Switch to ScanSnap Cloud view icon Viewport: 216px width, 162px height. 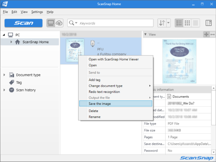(59, 23)
